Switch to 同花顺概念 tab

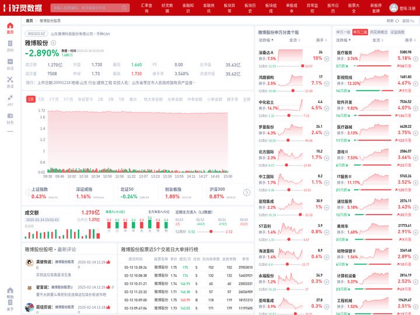379,32
